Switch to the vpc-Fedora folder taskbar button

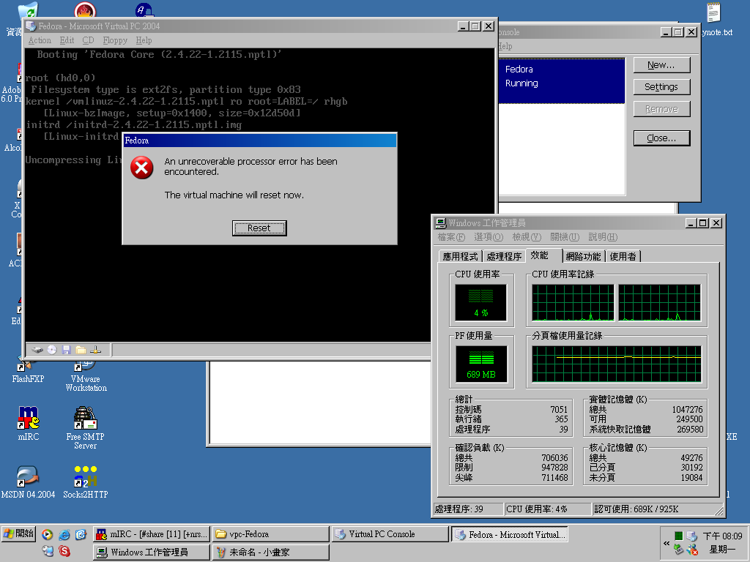tap(271, 534)
